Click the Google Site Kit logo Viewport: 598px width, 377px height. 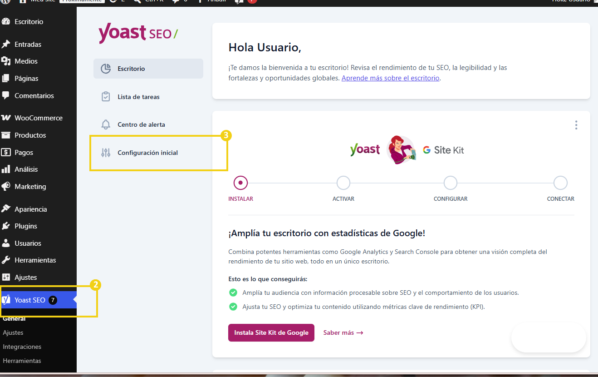click(x=443, y=150)
